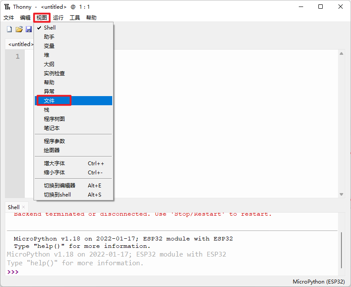
Task: Select the MicroPython (ESP32) interpreter in the status bar
Action: (x=319, y=281)
